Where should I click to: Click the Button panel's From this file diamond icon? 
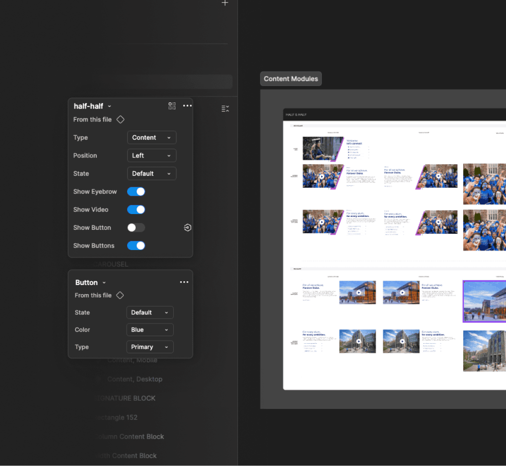120,295
